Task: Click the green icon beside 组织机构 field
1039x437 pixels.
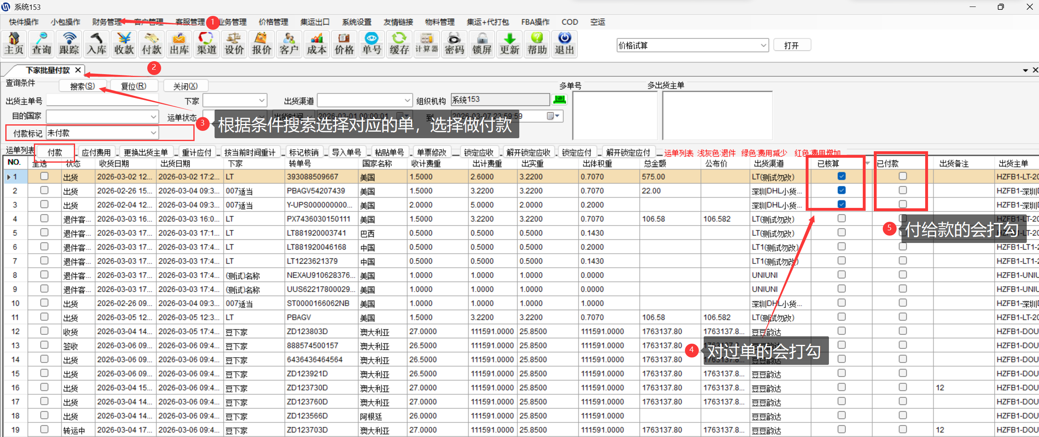Action: click(x=560, y=99)
